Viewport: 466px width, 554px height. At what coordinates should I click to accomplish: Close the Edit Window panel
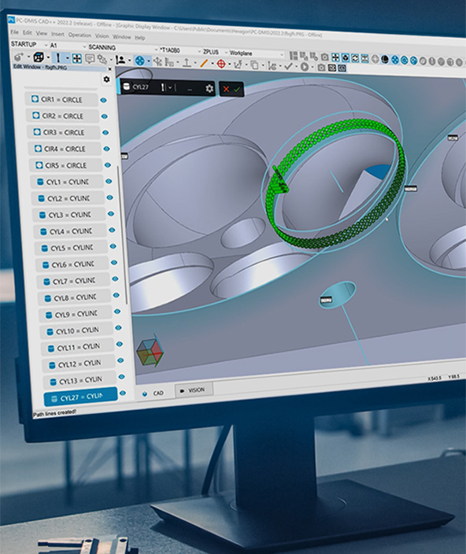click(109, 69)
